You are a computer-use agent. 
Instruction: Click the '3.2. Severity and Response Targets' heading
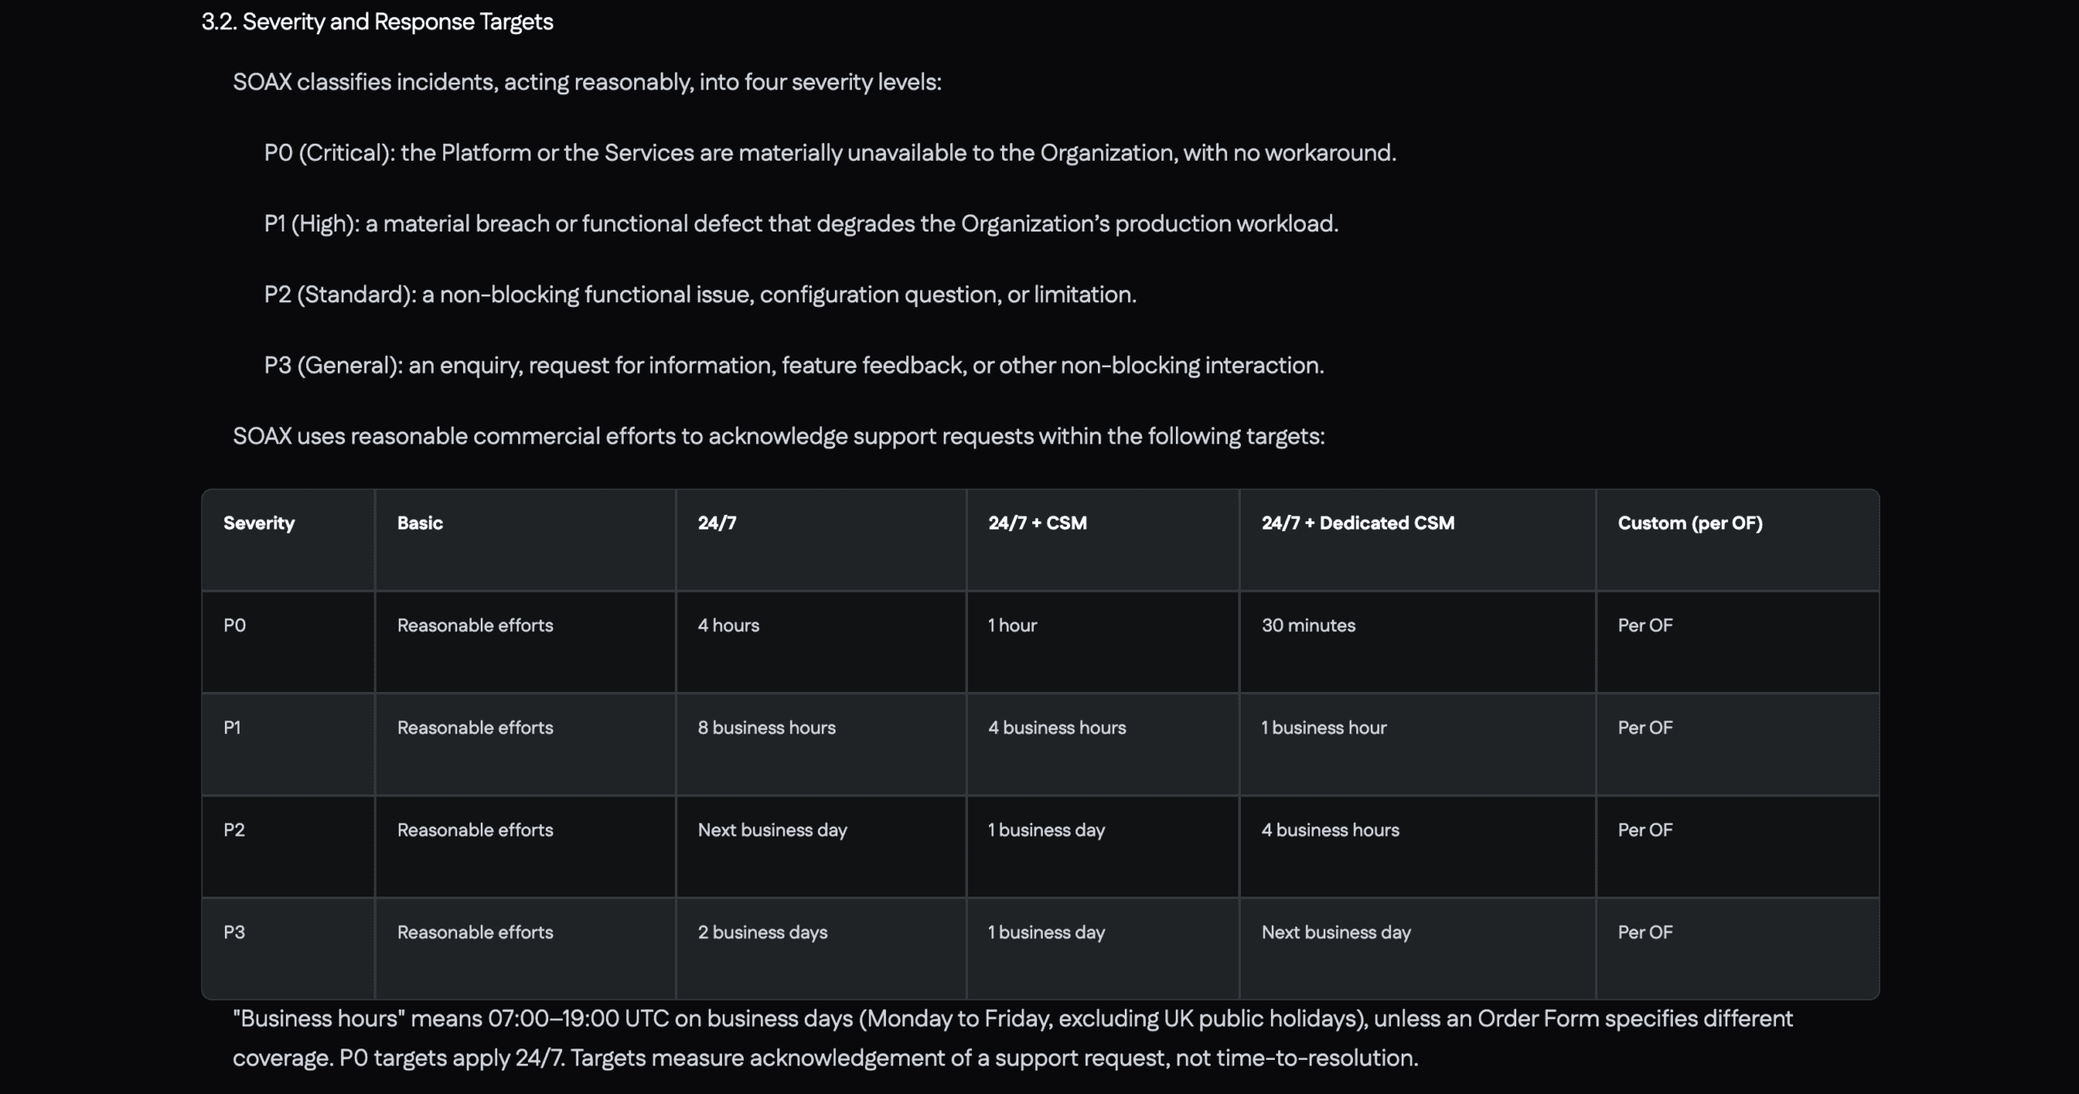tap(377, 22)
